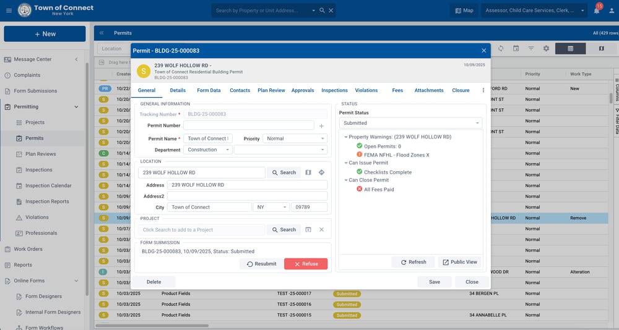This screenshot has height=330, width=619.
Task: Open the Fees tab
Action: pos(397,90)
